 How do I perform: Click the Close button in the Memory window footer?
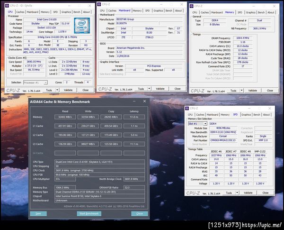[270, 91]
